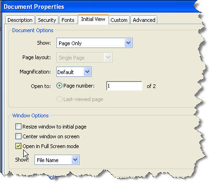
Task: Enable Resize window to initial page
Action: pos(18,127)
